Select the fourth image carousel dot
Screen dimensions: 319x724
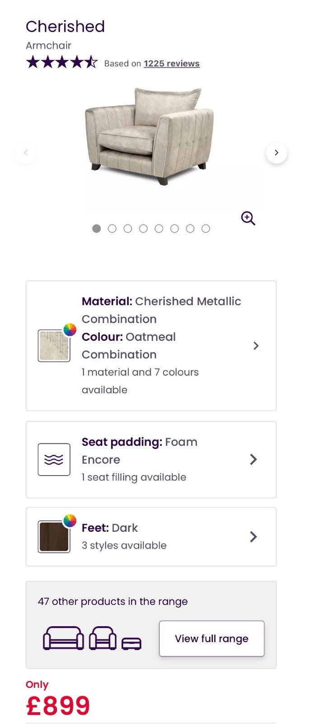coord(143,229)
